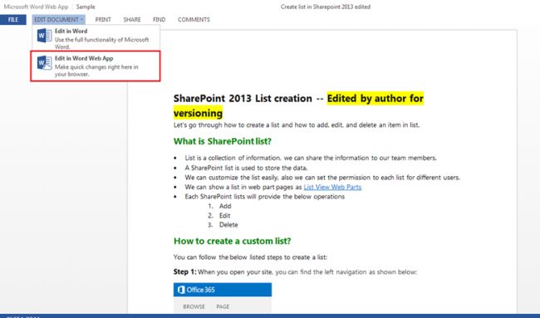540x318 pixels.
Task: Click the numbered item 'Add'
Action: click(x=225, y=206)
